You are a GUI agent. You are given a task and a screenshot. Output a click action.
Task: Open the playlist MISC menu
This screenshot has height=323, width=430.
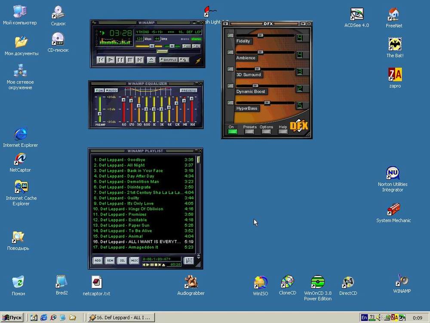[x=134, y=261]
